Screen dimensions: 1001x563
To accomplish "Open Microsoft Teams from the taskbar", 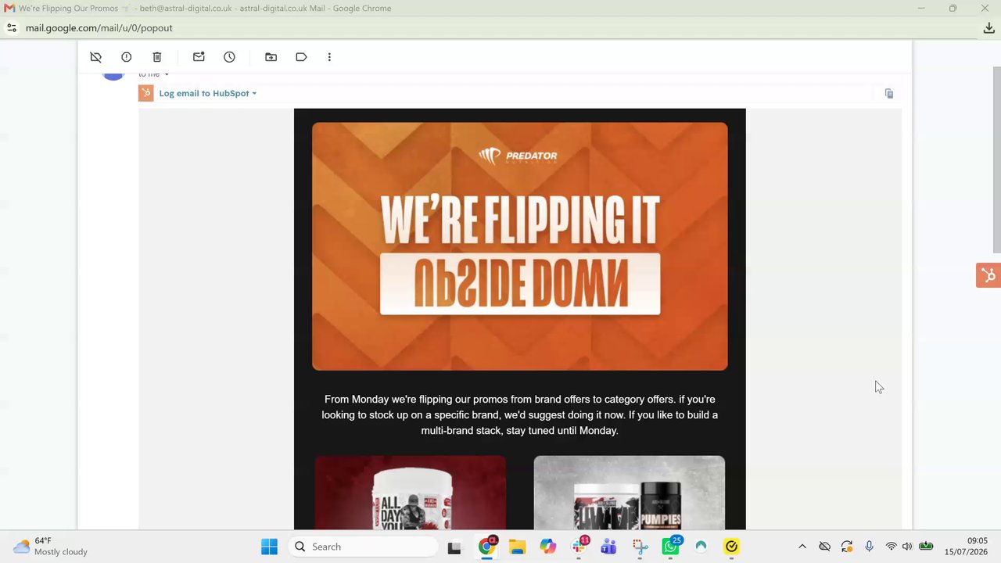I will pos(608,547).
